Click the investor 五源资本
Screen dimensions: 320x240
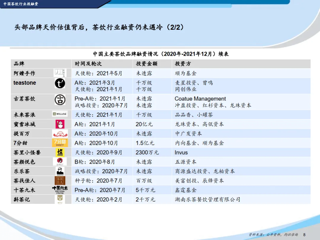pyautogui.click(x=186, y=162)
